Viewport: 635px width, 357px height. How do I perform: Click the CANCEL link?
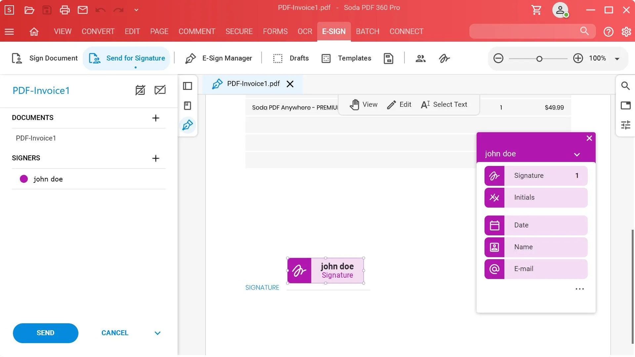115,333
